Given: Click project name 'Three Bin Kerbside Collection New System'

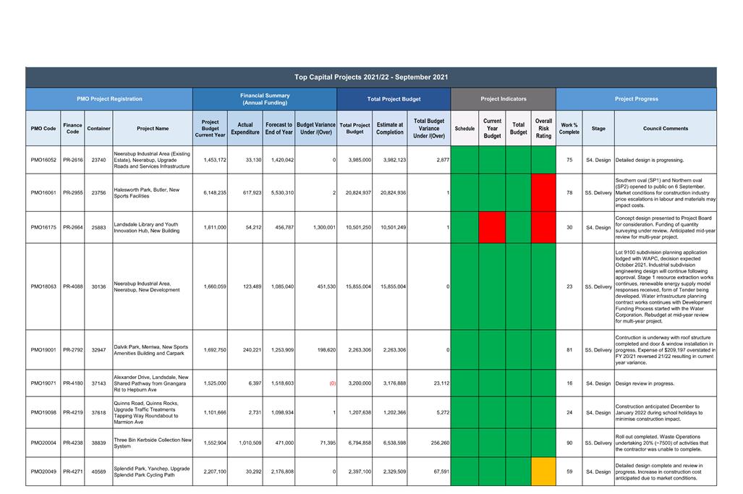Looking at the screenshot, I should [153, 443].
